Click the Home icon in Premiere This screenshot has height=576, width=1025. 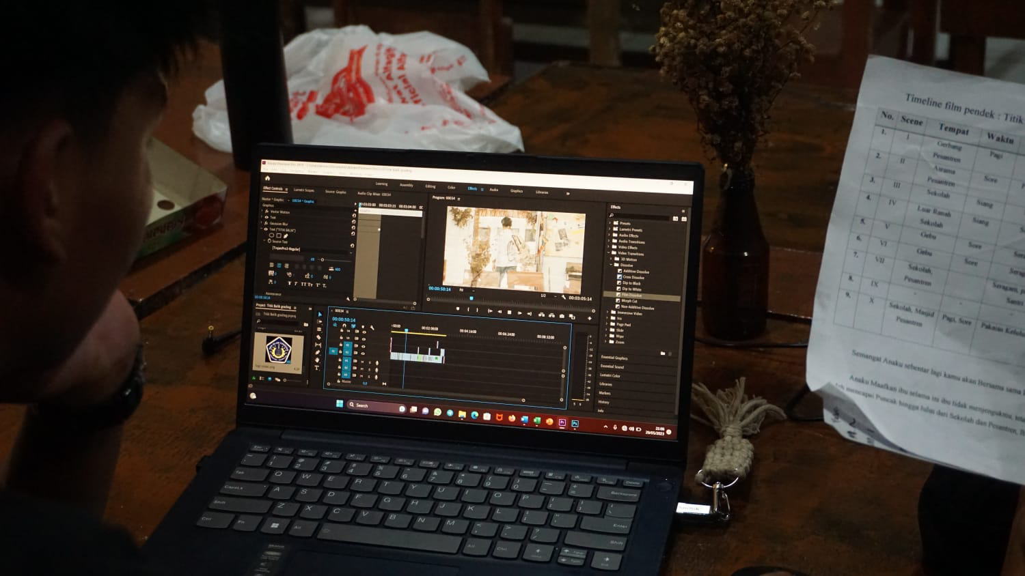[267, 178]
